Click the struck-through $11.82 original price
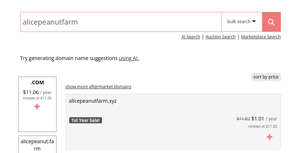Image resolution: width=299 pixels, height=153 pixels. pyautogui.click(x=243, y=119)
